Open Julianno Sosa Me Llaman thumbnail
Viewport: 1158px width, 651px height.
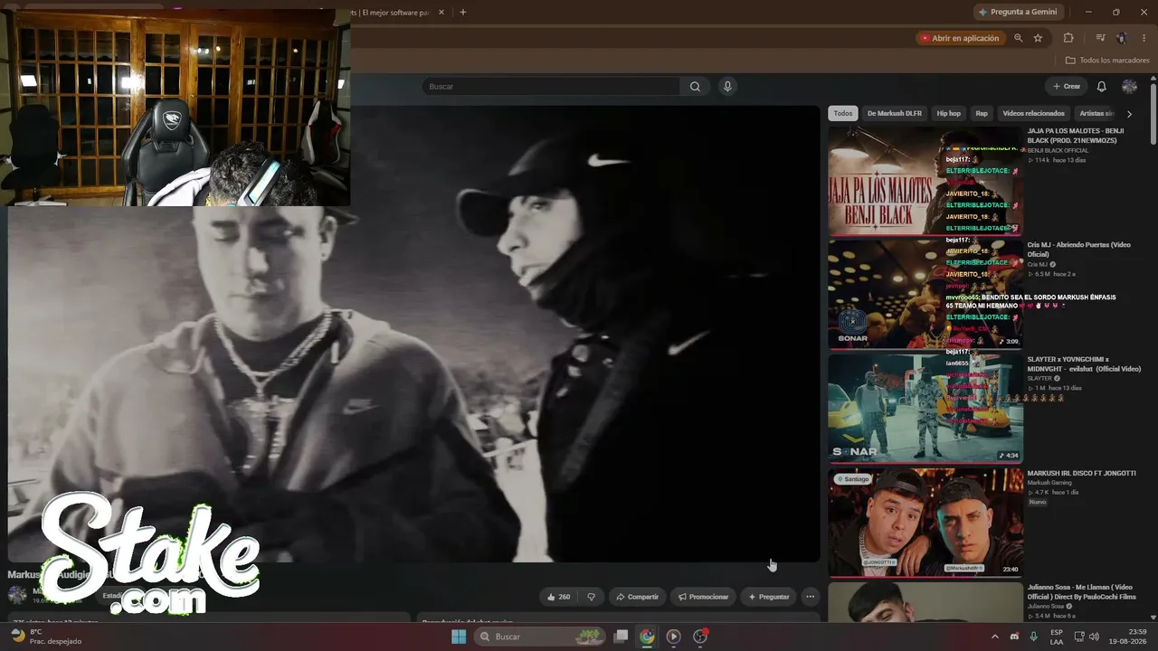pyautogui.click(x=925, y=602)
